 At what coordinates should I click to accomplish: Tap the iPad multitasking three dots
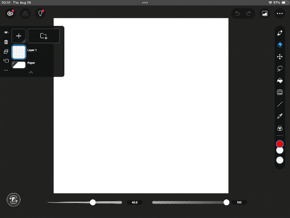[145, 3]
